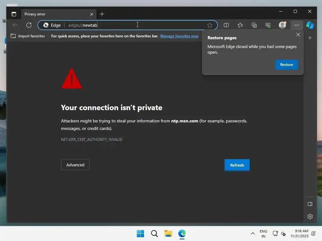The height and width of the screenshot is (241, 322).
Task: Launch Copilot from the sidebar icon
Action: (310, 25)
